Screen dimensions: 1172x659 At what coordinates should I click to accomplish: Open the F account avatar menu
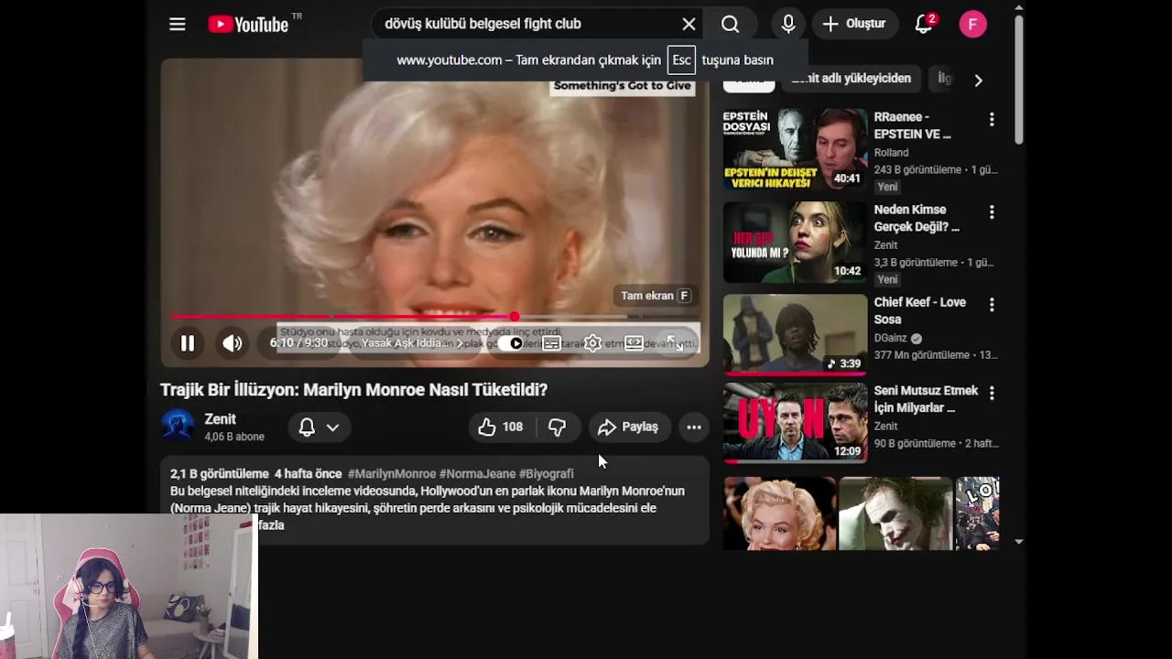(x=972, y=25)
